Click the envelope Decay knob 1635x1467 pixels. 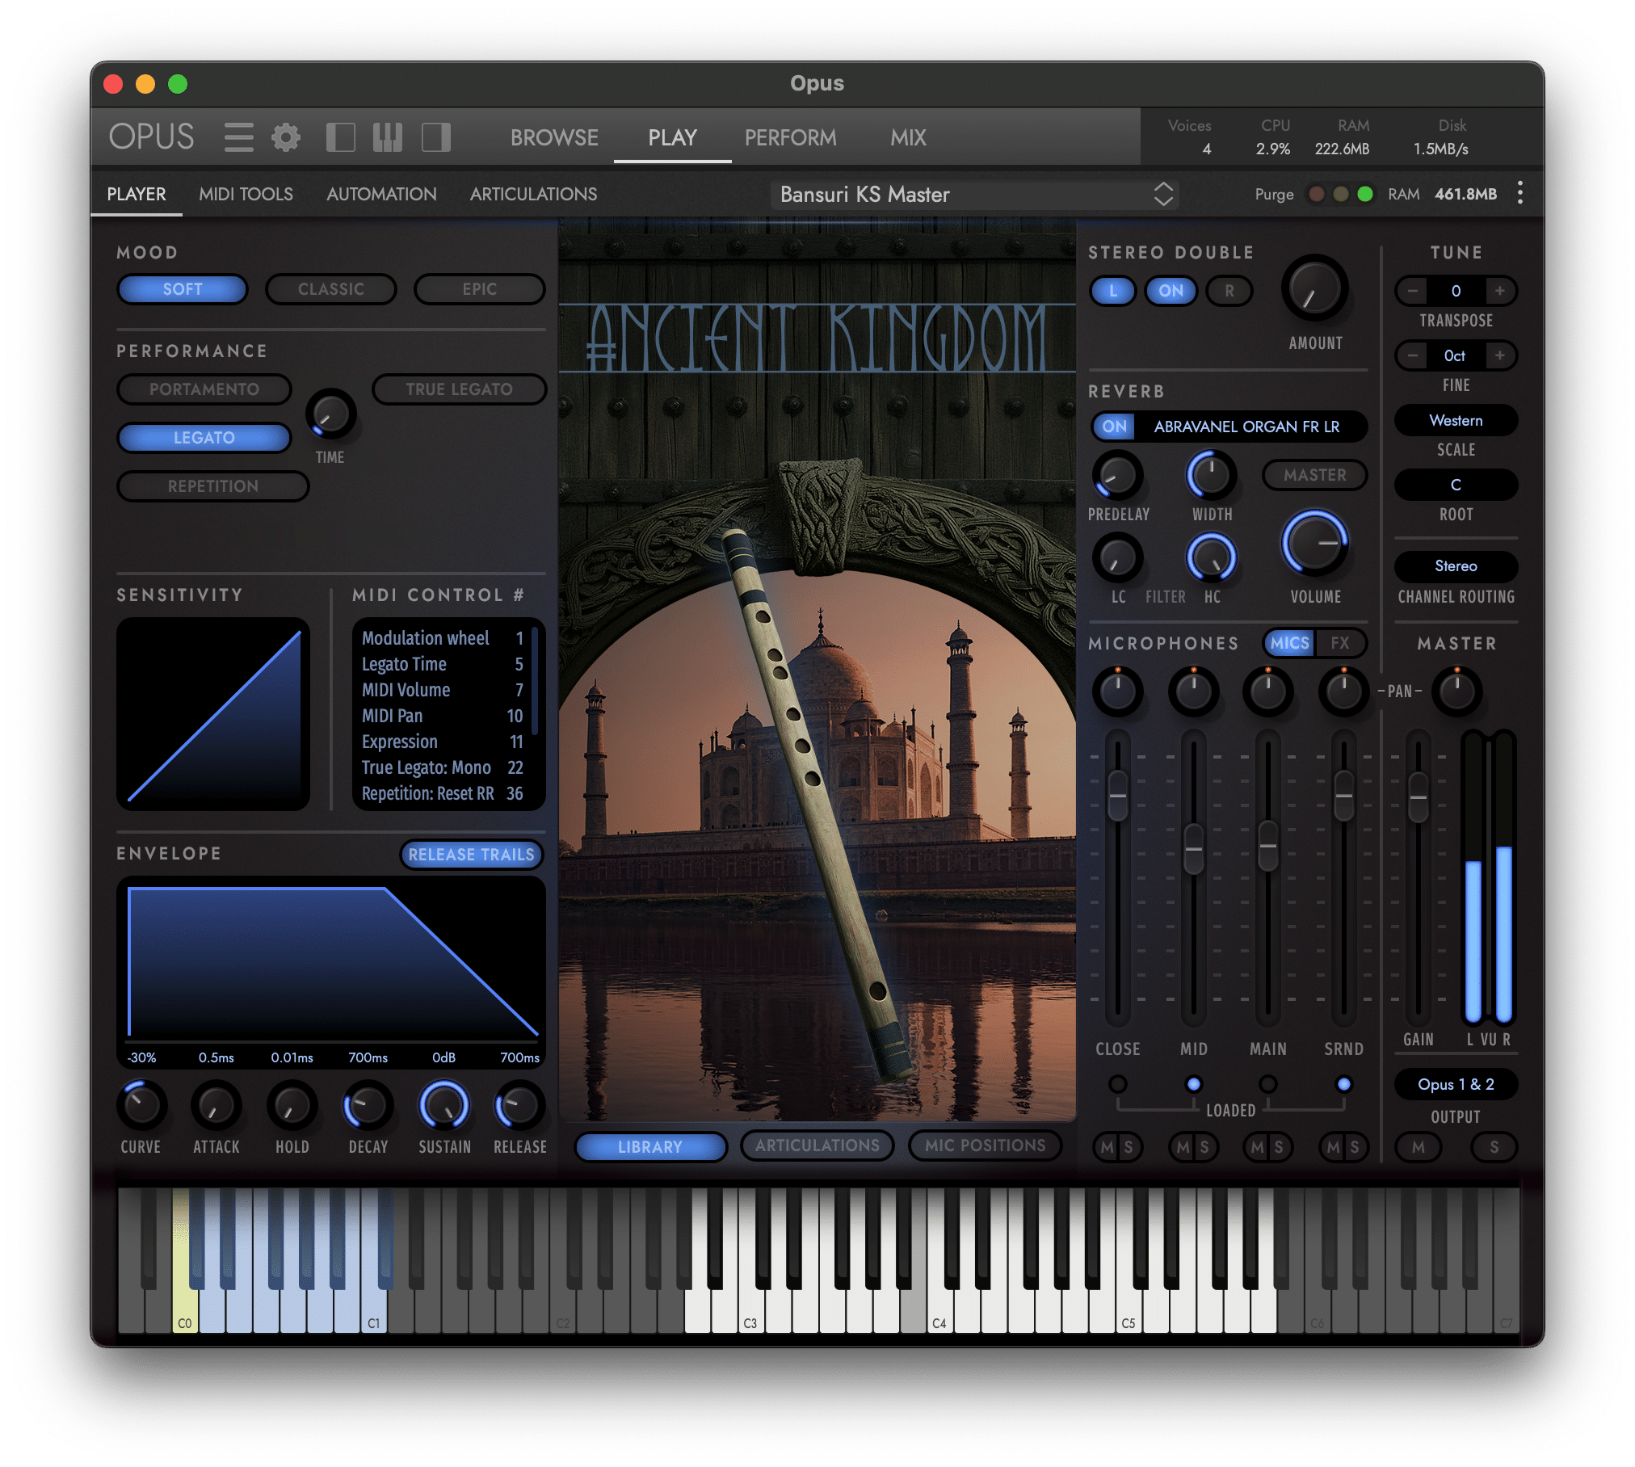(368, 1105)
